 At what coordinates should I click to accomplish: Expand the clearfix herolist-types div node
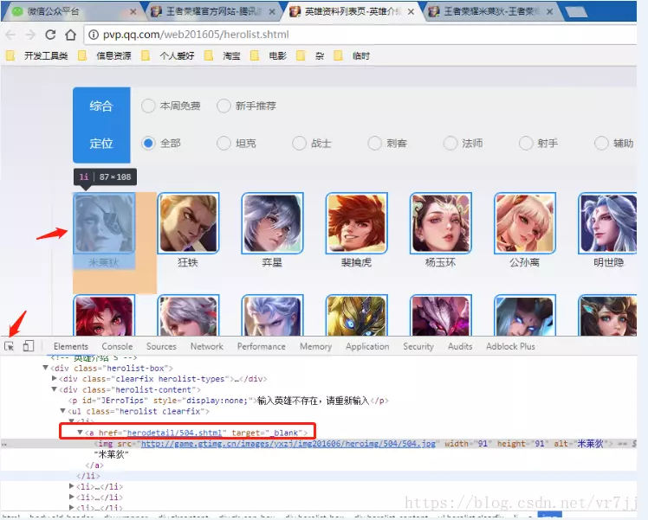point(54,378)
